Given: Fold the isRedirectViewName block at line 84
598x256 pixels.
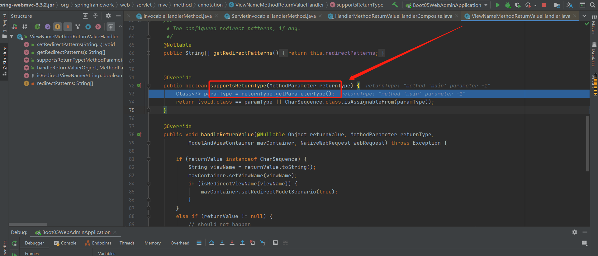Looking at the screenshot, I should point(149,184).
